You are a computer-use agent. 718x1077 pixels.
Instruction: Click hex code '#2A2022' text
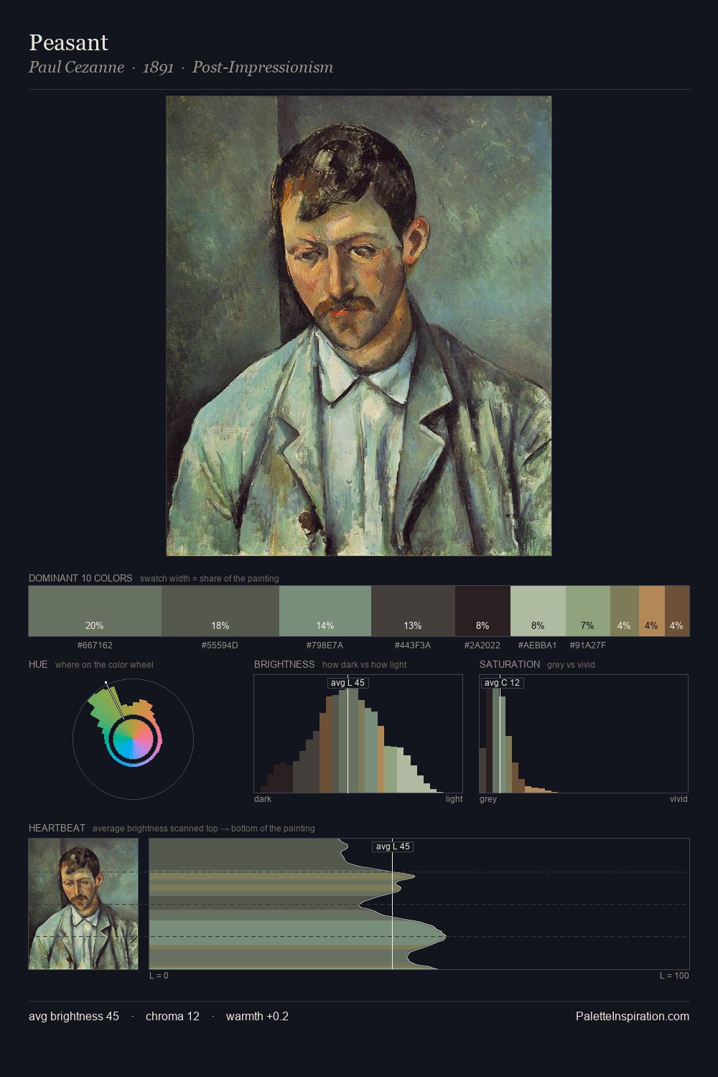pyautogui.click(x=482, y=645)
